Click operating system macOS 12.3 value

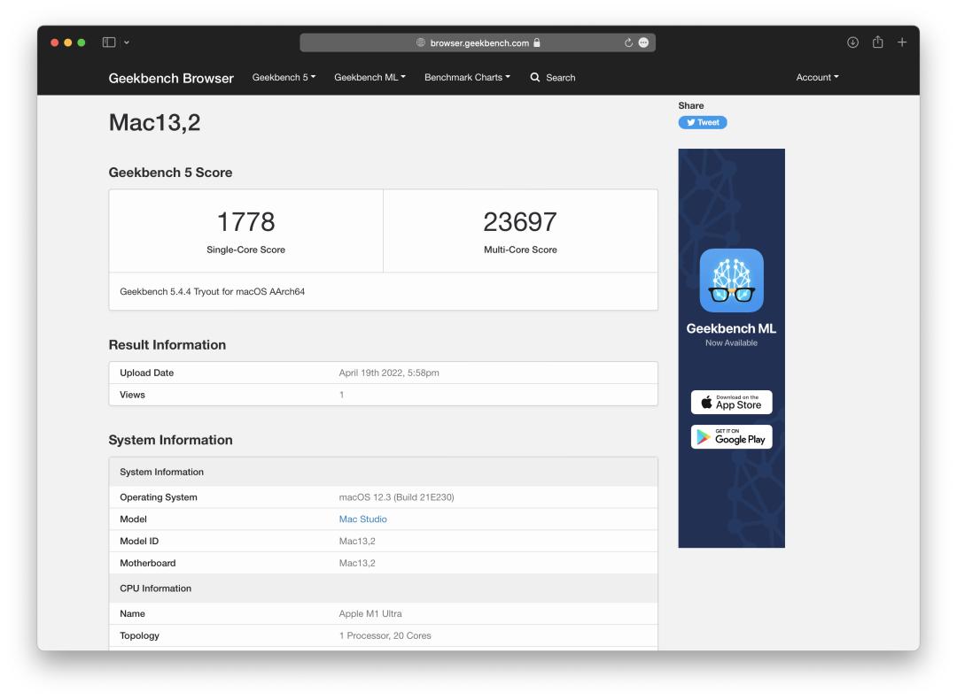click(396, 497)
